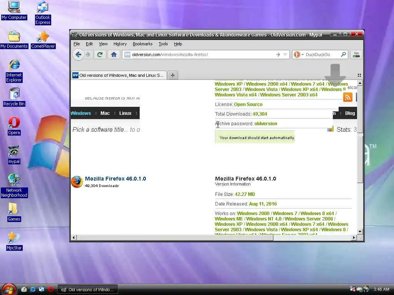Image resolution: width=394 pixels, height=295 pixels.
Task: Go back with browser Back arrow
Action: [x=78, y=55]
